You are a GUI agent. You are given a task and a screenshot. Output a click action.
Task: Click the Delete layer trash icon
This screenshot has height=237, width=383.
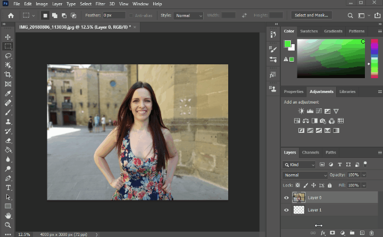371,233
